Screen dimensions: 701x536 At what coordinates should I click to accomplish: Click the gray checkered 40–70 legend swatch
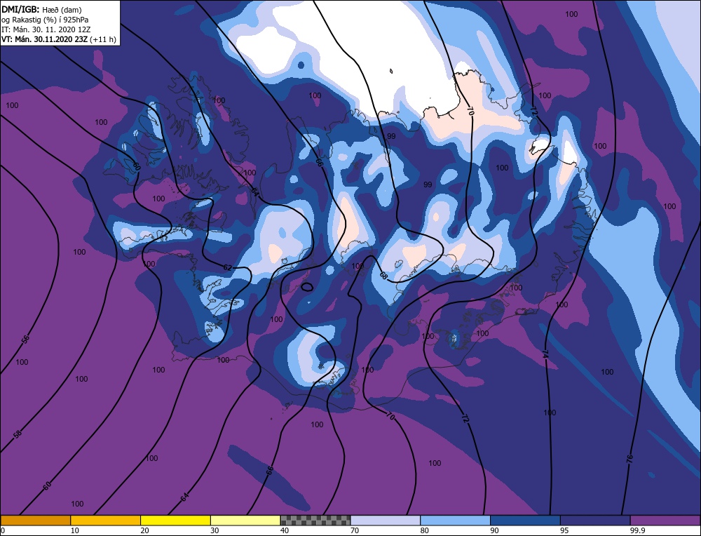[x=315, y=520]
